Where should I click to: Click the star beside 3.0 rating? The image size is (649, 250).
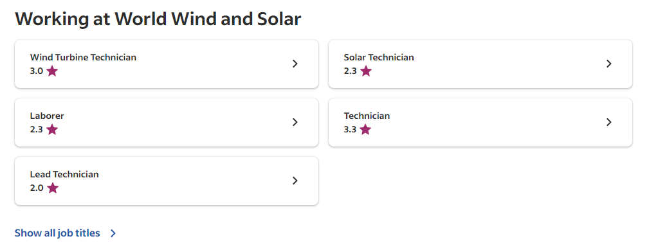(52, 71)
